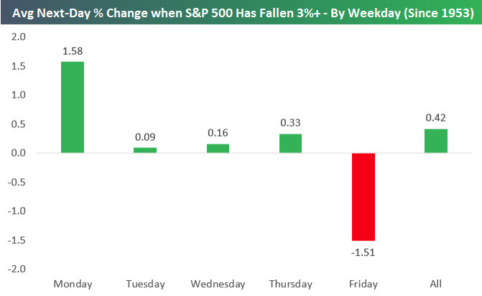Click the green Thursday bar

(x=289, y=143)
